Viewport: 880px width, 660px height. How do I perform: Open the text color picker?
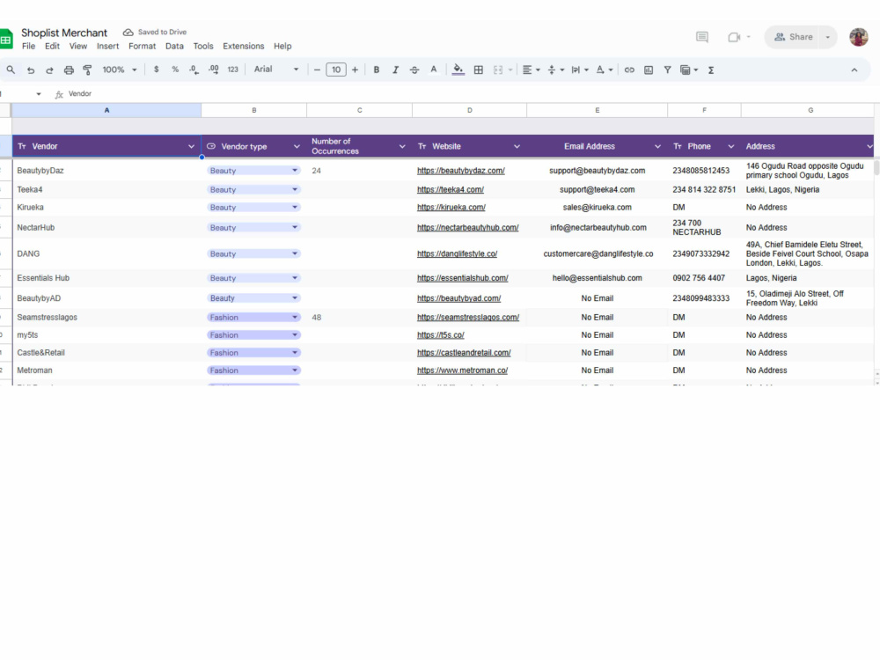click(433, 70)
